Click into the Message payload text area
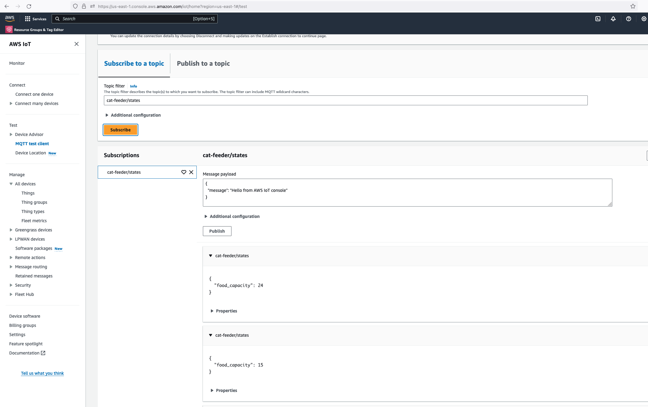 coord(407,192)
